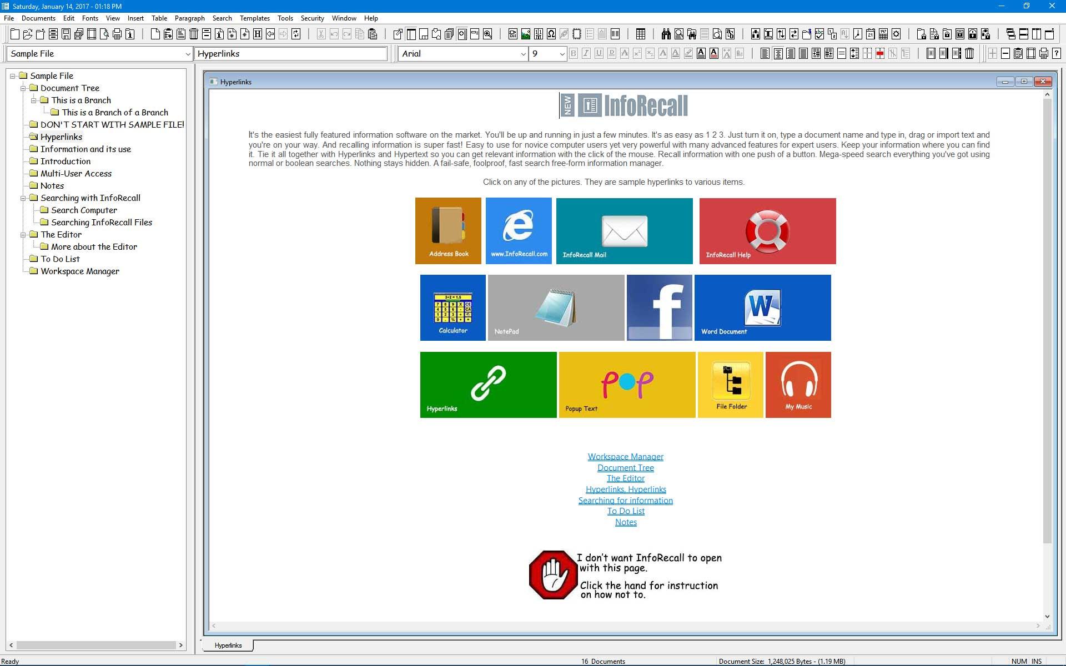Viewport: 1066px width, 666px height.
Task: Set paragraph alignment to justify
Action: point(803,54)
